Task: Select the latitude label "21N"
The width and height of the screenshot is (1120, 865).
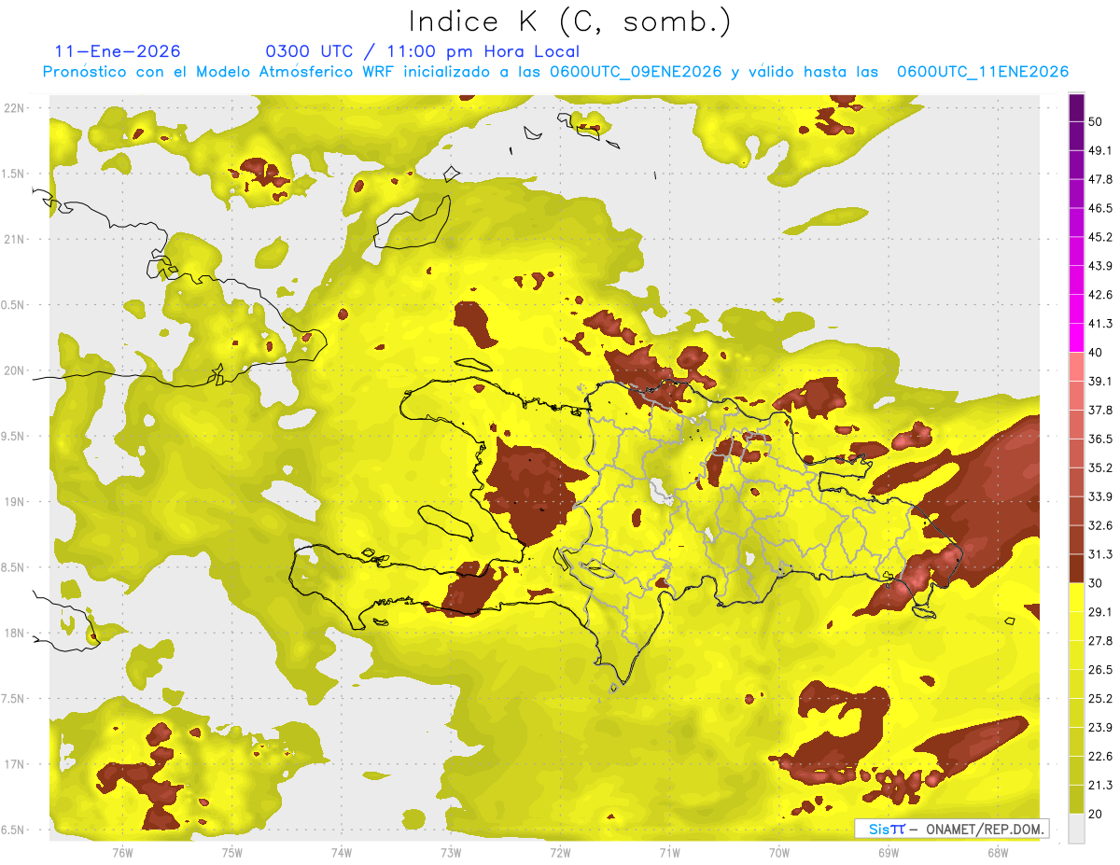Action: click(x=15, y=239)
